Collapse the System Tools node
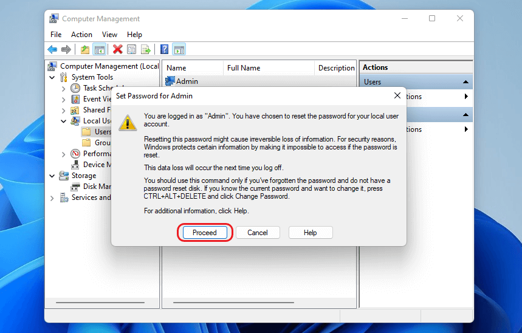 pos(52,77)
